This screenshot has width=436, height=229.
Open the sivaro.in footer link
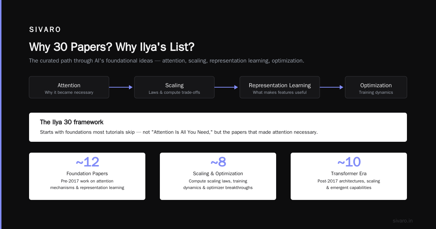tap(403, 221)
